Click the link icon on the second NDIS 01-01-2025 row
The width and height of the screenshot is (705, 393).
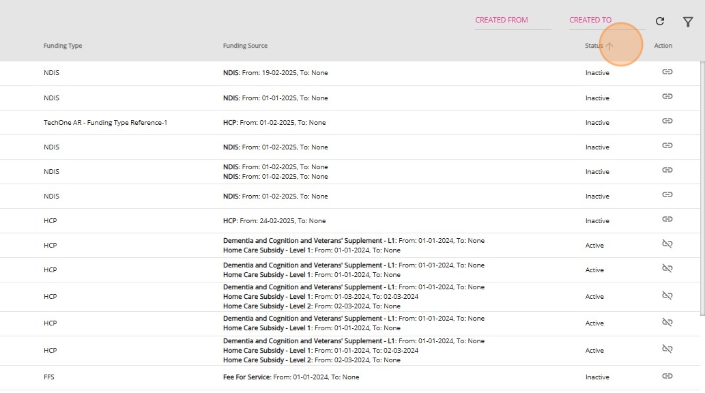coord(667,96)
